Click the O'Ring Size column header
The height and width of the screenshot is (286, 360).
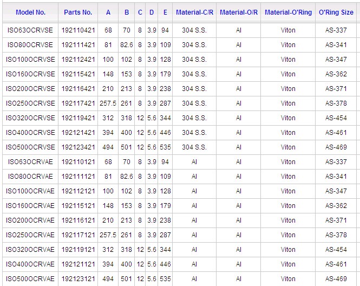pos(336,12)
